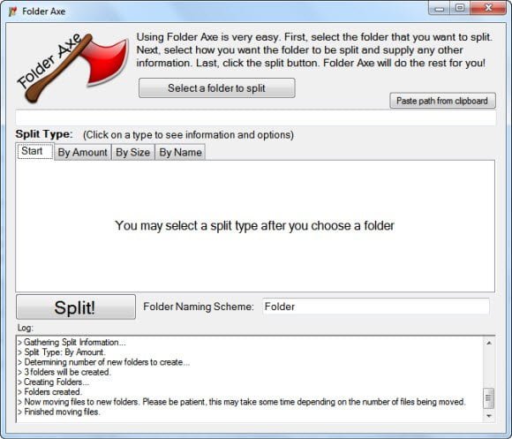Click the log scrollbar thumb
Viewport: 512px width, 439px height.
[x=489, y=398]
